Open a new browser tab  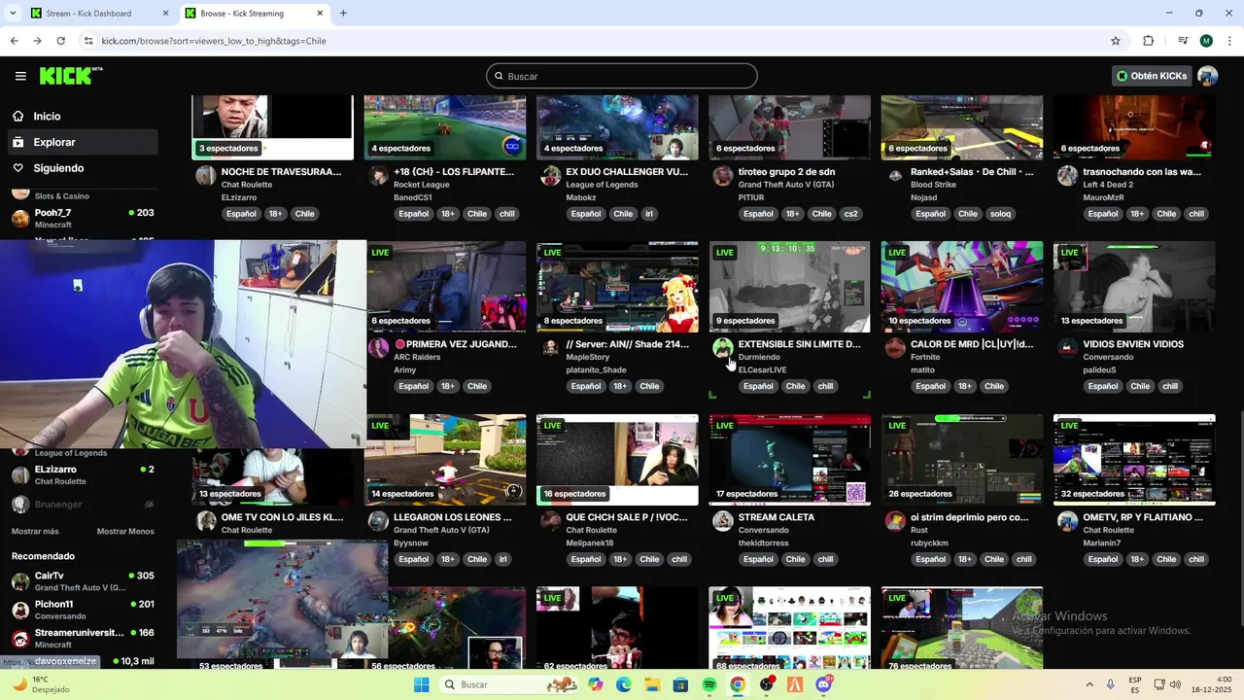click(x=343, y=14)
